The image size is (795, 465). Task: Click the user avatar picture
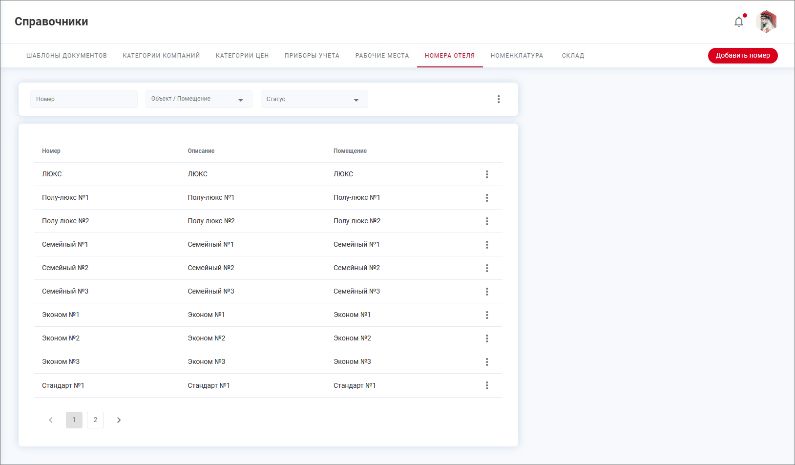(x=766, y=22)
